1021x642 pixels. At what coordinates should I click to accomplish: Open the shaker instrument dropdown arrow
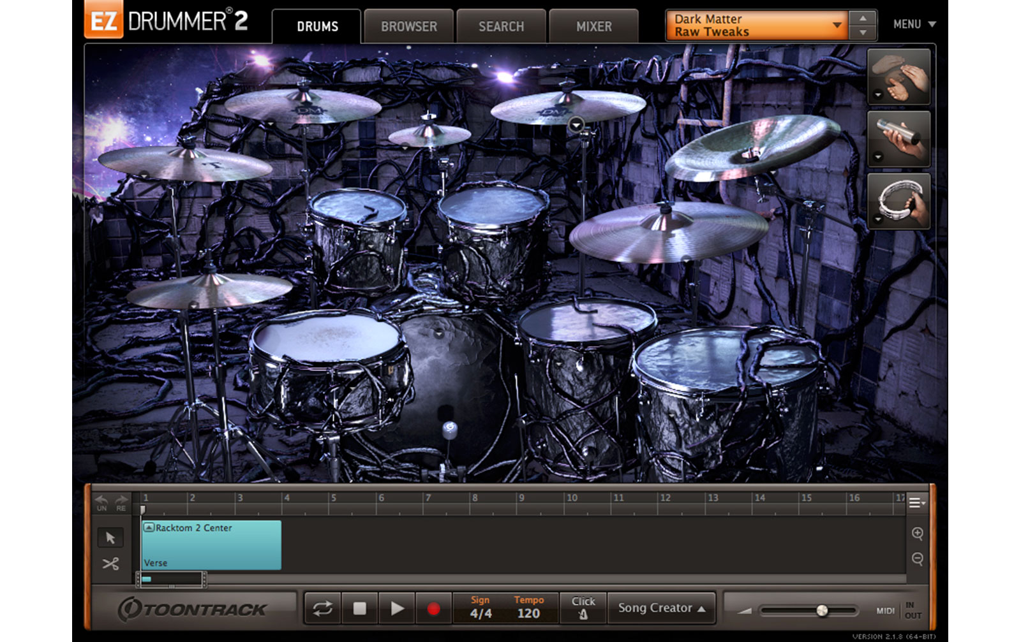878,157
